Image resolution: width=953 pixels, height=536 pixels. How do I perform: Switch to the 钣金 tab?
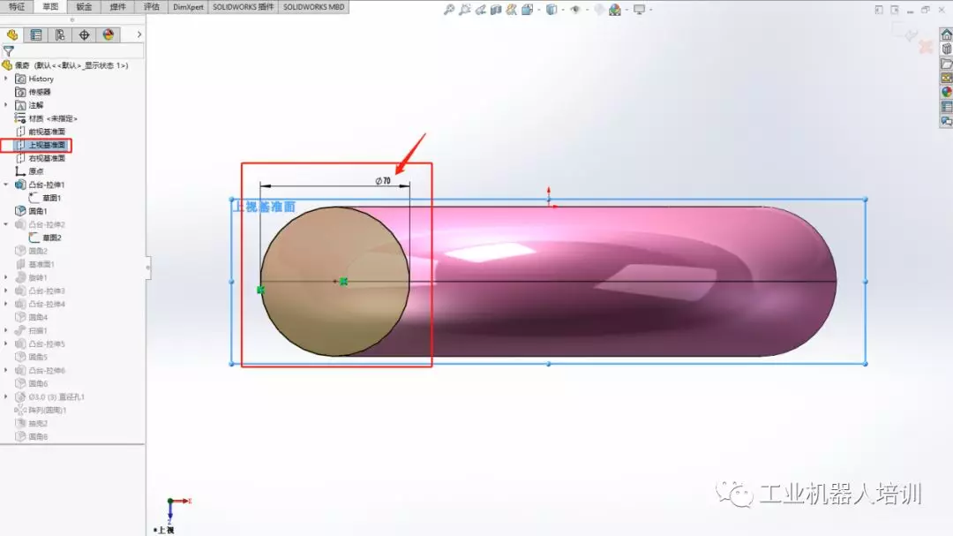(x=84, y=7)
